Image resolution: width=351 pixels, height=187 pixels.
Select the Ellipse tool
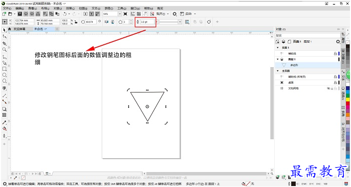4,75
